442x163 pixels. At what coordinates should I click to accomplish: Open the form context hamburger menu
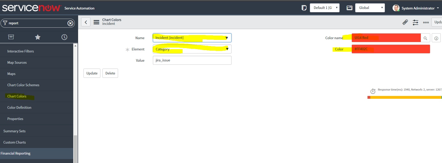tap(96, 22)
